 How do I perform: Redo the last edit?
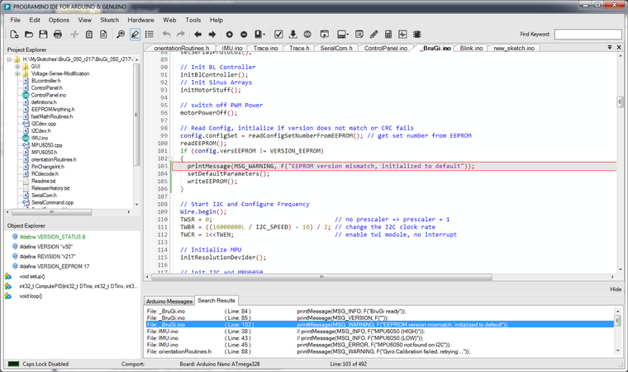tap(181, 35)
